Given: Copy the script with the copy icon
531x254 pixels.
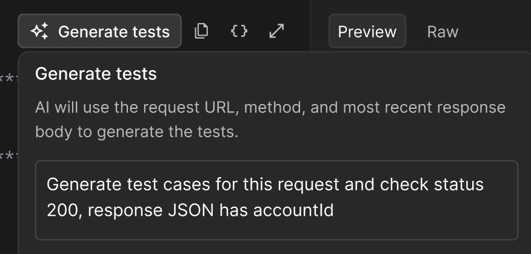Looking at the screenshot, I should 201,31.
